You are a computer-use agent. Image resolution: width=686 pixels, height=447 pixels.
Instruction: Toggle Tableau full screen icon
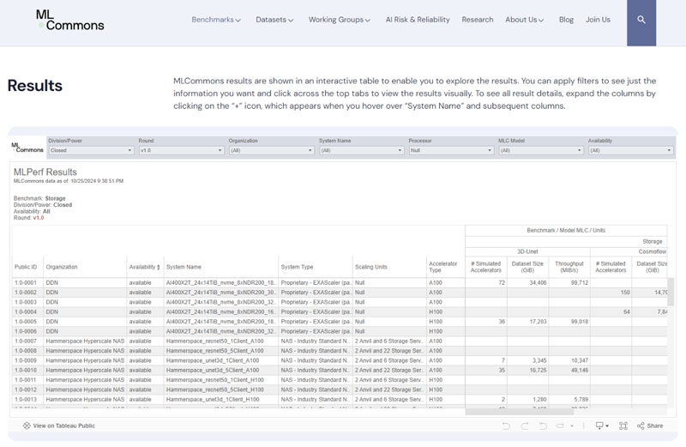point(623,426)
